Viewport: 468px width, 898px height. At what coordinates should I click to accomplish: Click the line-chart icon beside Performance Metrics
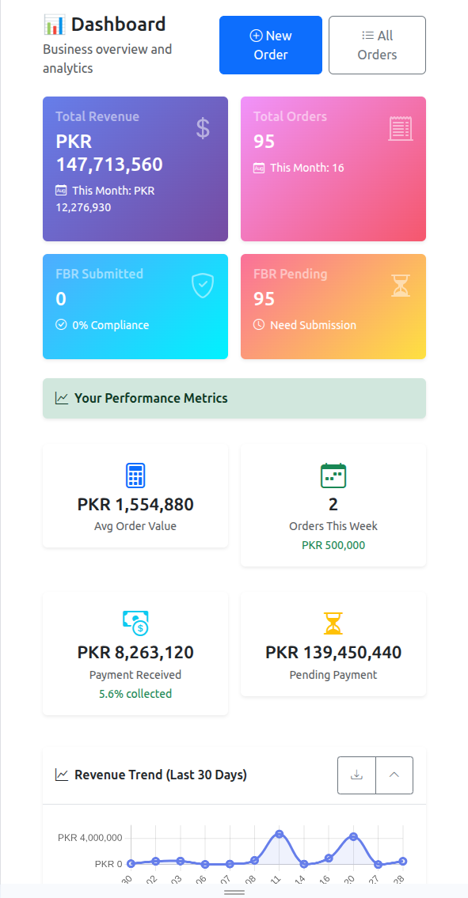[62, 398]
